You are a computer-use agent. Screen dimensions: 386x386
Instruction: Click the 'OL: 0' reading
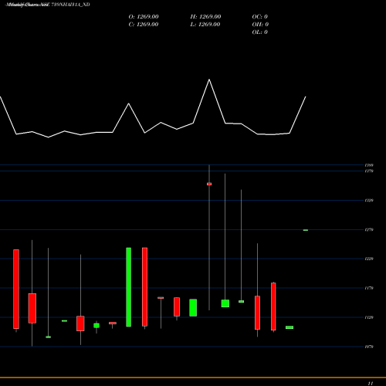[x=260, y=32]
